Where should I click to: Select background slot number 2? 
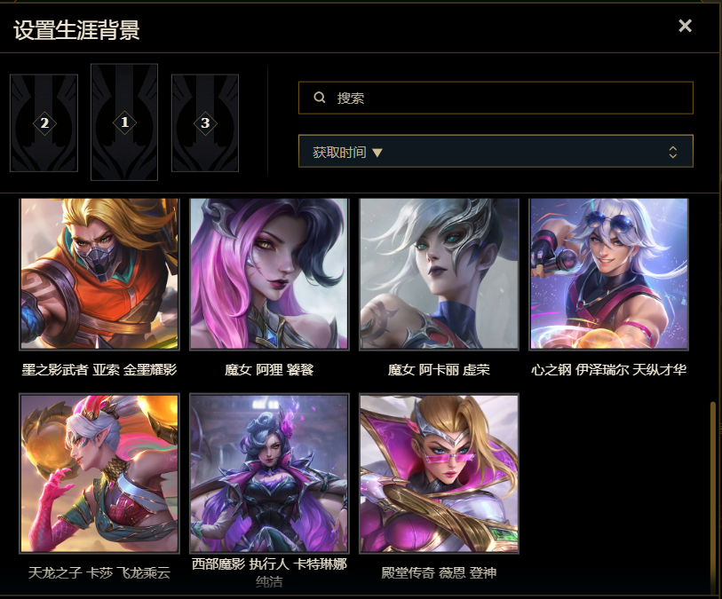(x=44, y=122)
